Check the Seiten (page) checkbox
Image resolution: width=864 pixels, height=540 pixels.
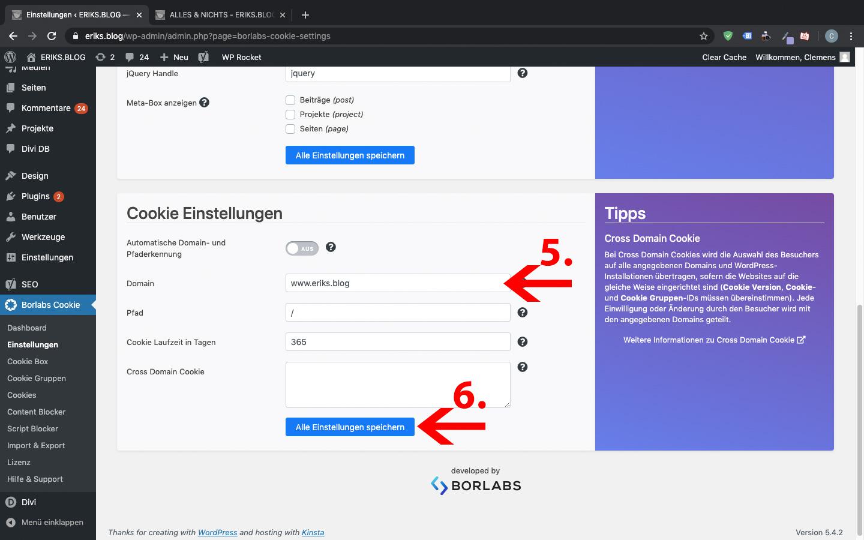[290, 129]
